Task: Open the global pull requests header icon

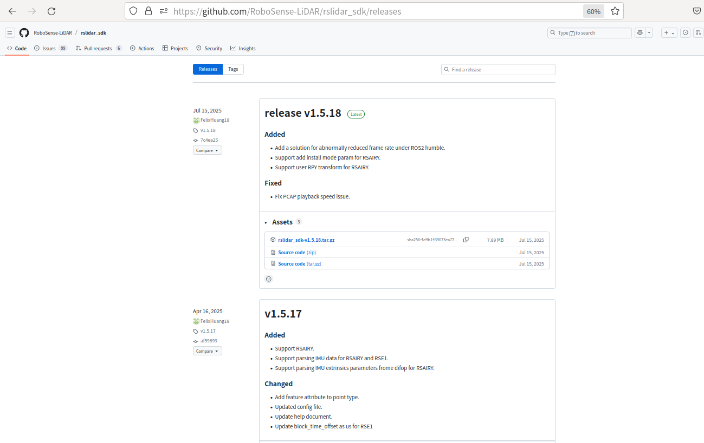Action: [x=698, y=33]
